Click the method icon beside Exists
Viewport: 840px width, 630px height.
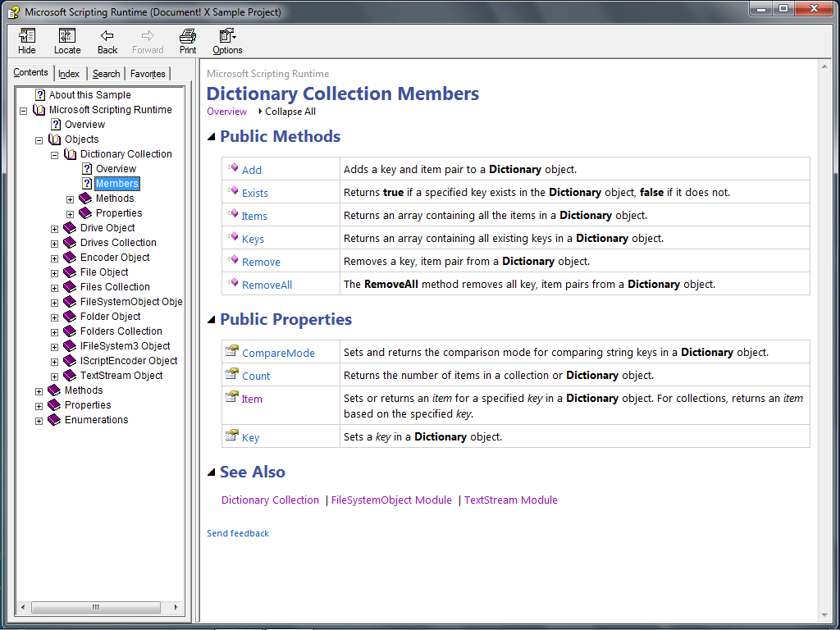tap(232, 190)
